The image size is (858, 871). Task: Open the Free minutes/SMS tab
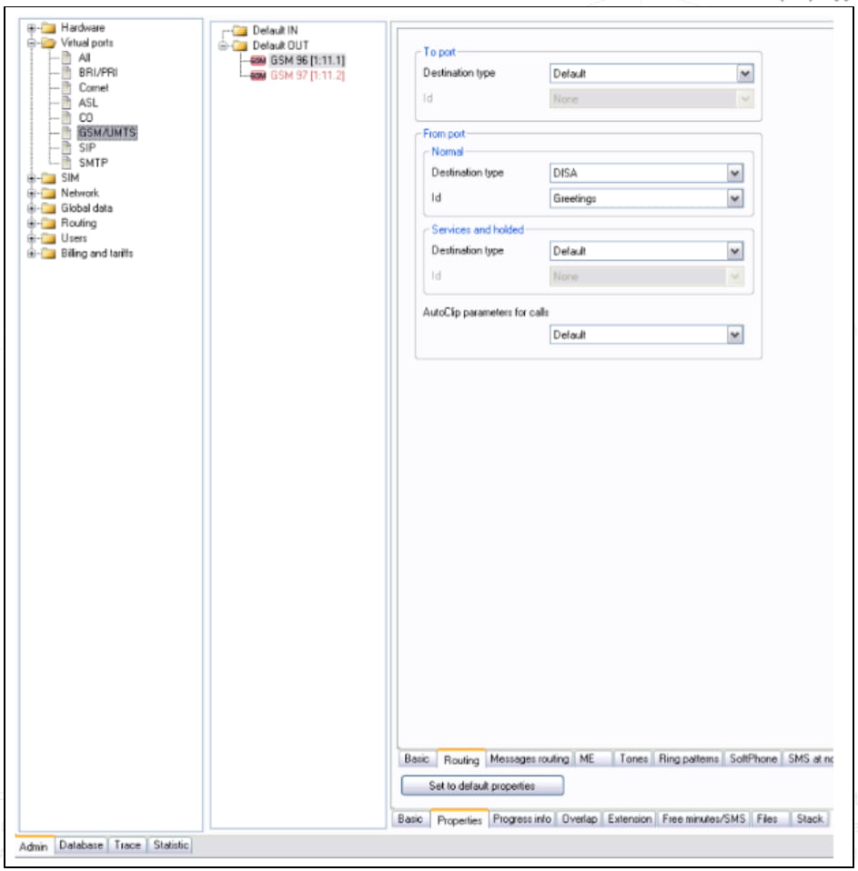click(703, 819)
